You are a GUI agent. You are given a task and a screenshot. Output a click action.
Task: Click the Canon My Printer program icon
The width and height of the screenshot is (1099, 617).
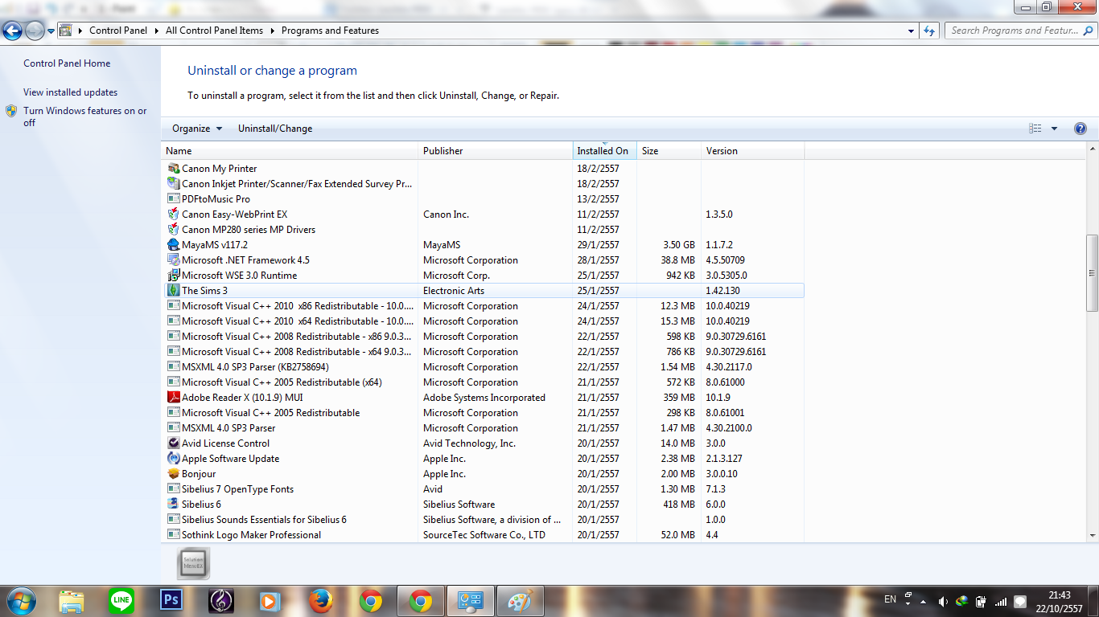point(173,169)
